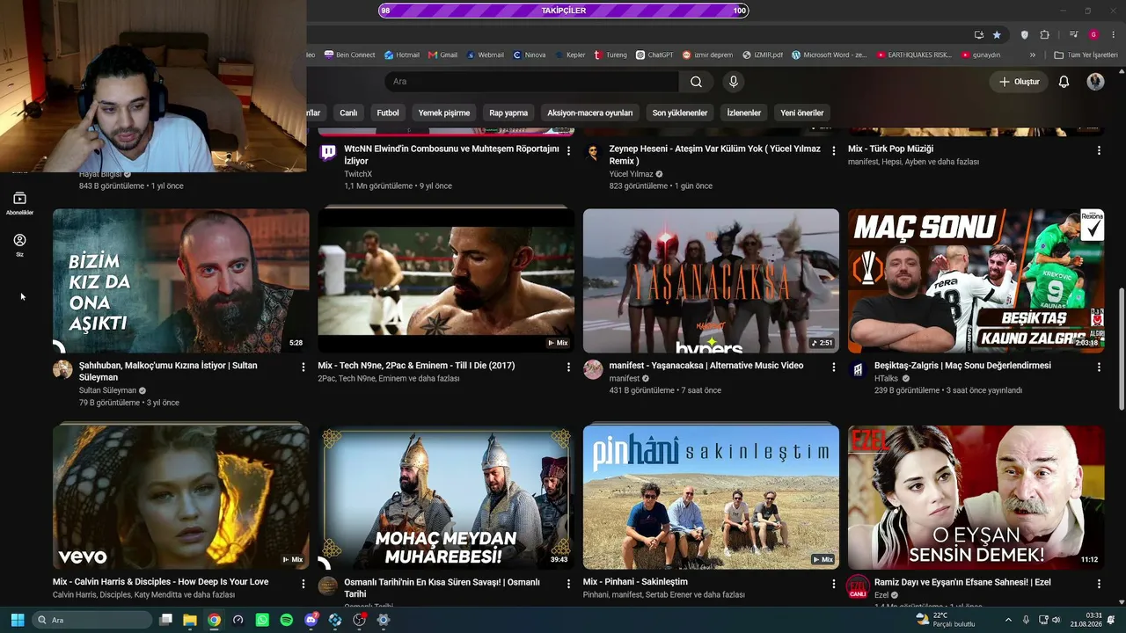Open the izmir deprem bookmark

(x=707, y=55)
